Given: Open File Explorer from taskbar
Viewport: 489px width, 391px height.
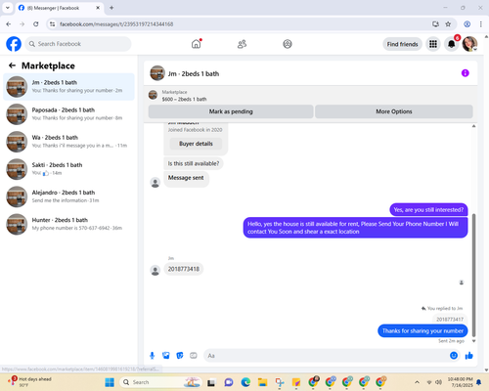Looking at the screenshot, I should [x=262, y=382].
